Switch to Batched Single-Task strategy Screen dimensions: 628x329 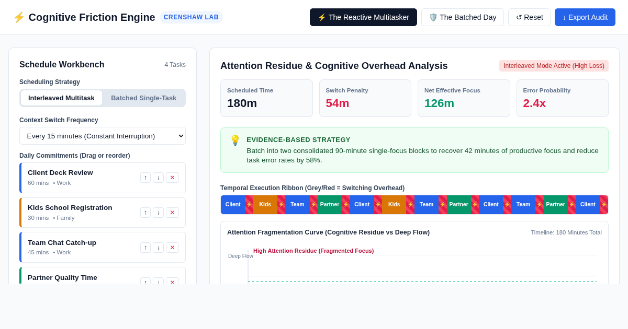point(143,98)
